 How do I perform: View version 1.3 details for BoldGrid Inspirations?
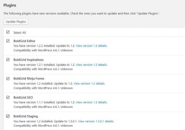click(x=91, y=65)
